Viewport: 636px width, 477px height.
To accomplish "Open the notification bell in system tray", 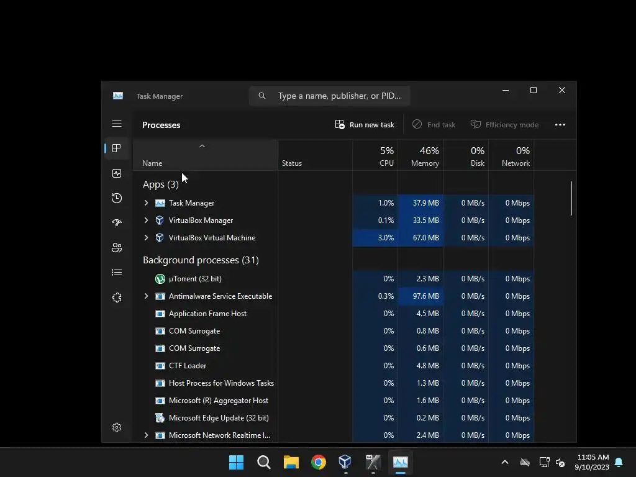I will (x=619, y=462).
